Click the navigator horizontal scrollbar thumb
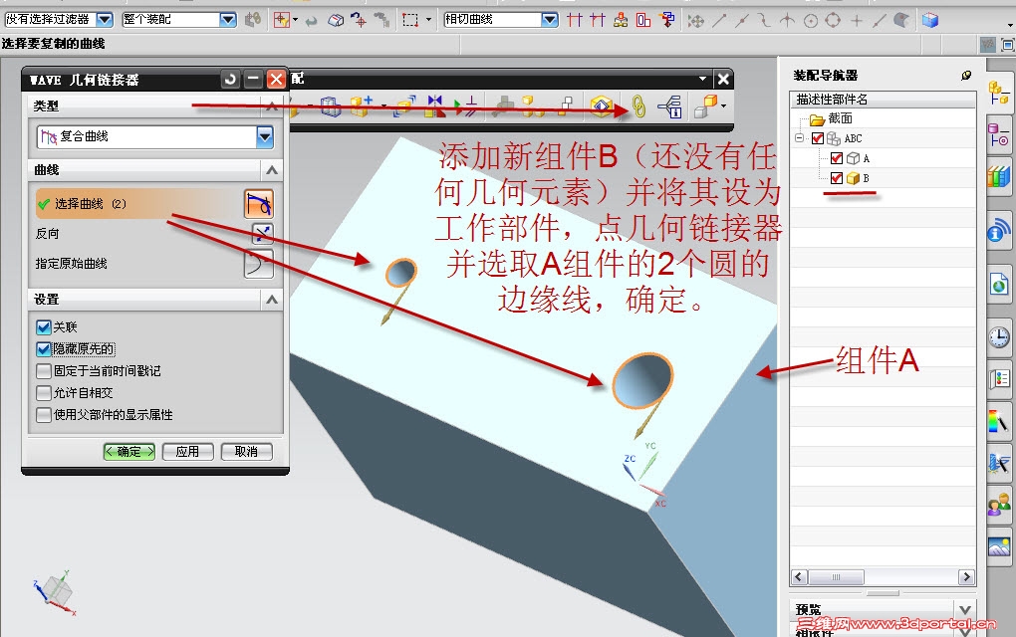This screenshot has width=1016, height=637. 836,577
